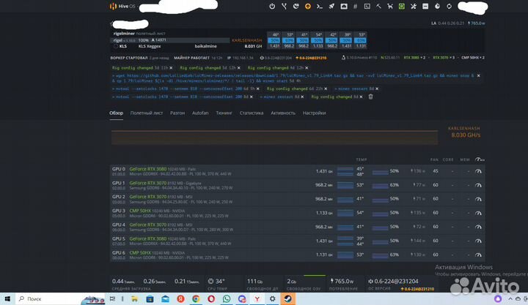Dismiss 'Rig config changed 6d 21h' message

(326, 89)
